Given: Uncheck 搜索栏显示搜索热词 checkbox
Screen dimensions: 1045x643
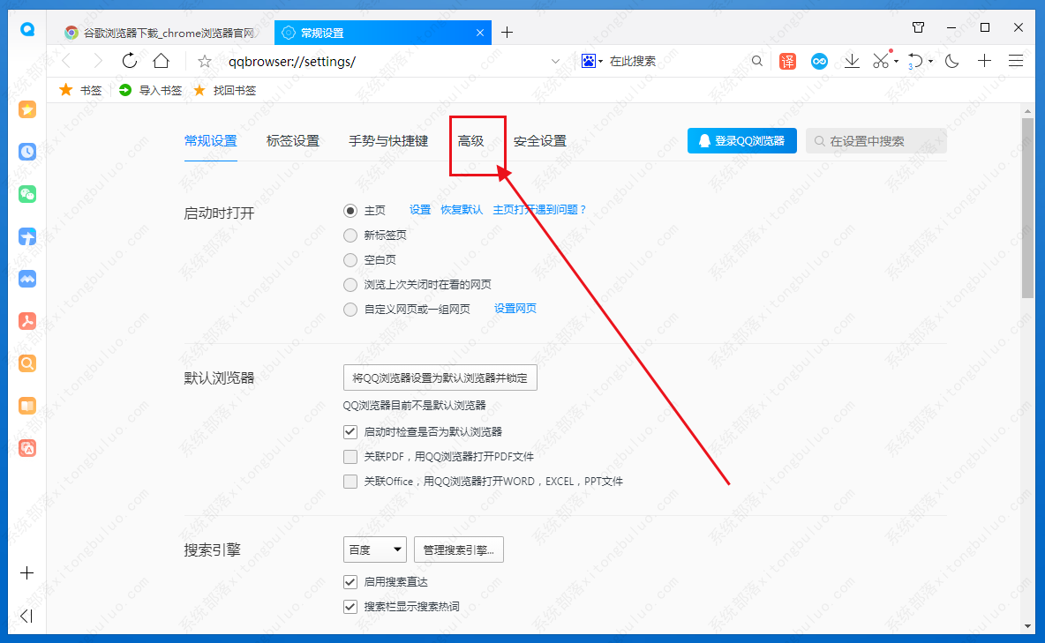Looking at the screenshot, I should click(x=350, y=606).
